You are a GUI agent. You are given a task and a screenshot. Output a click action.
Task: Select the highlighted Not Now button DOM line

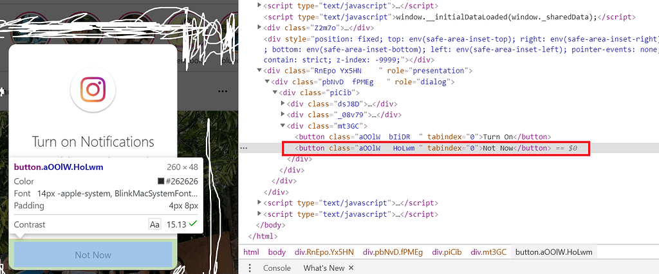point(436,148)
